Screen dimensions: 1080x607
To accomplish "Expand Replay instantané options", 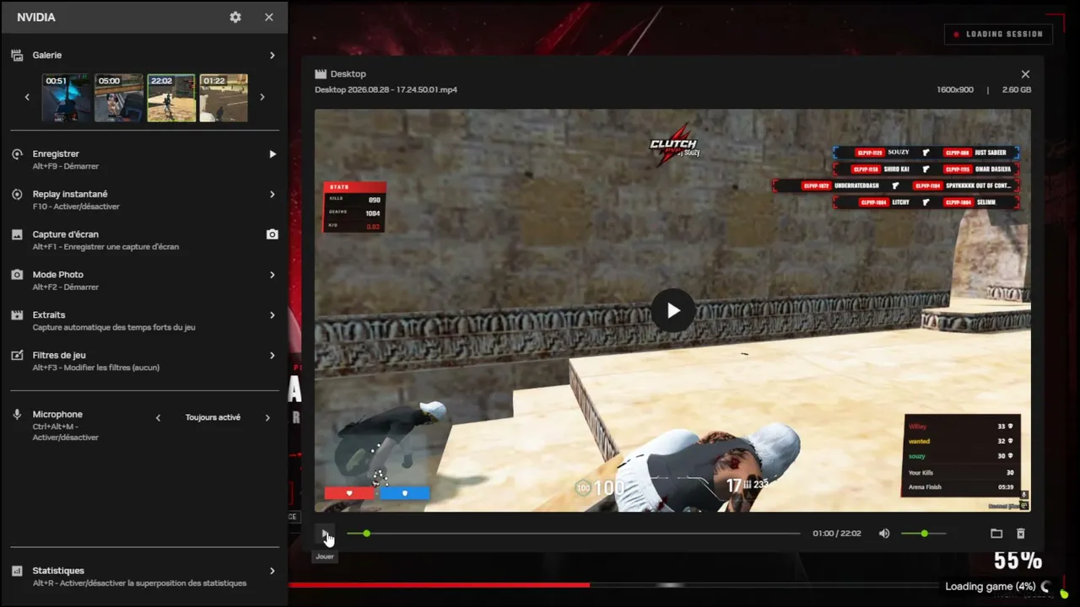I will (x=272, y=195).
